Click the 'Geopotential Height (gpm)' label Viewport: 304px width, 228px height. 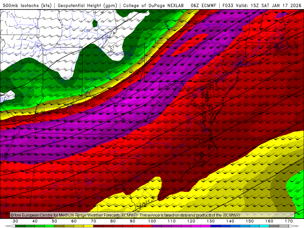click(87, 5)
